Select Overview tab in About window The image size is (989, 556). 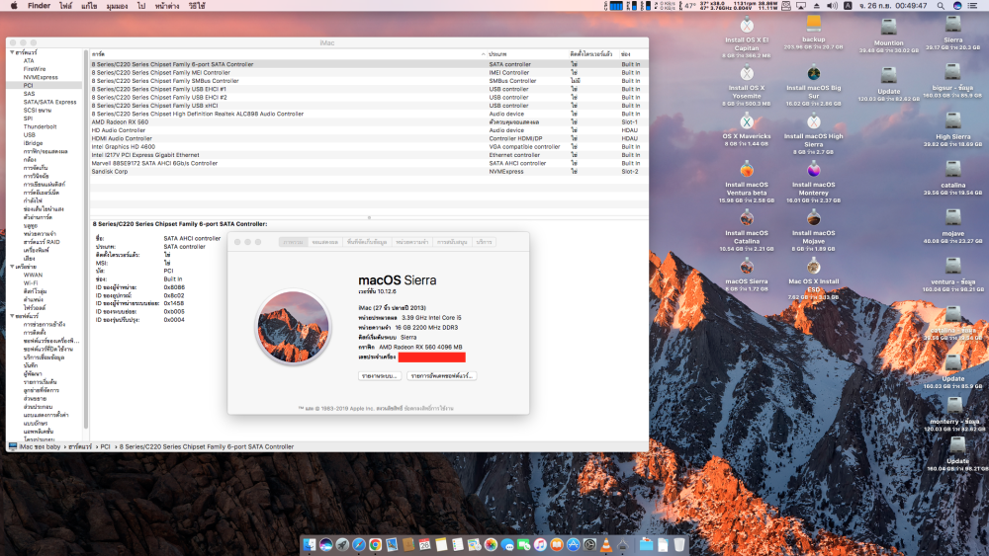pyautogui.click(x=294, y=242)
